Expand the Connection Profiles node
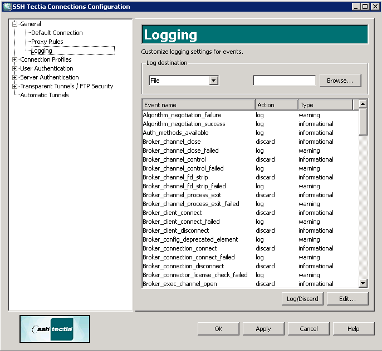Image resolution: width=382 pixels, height=351 pixels. (15, 59)
